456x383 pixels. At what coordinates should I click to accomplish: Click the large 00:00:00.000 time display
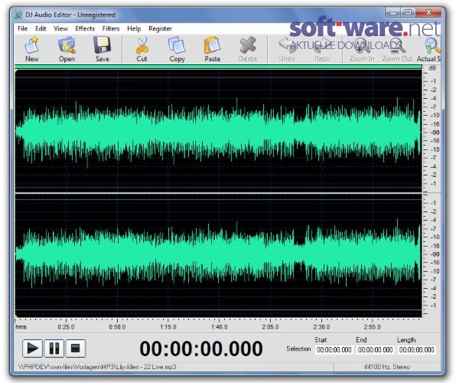click(x=201, y=349)
